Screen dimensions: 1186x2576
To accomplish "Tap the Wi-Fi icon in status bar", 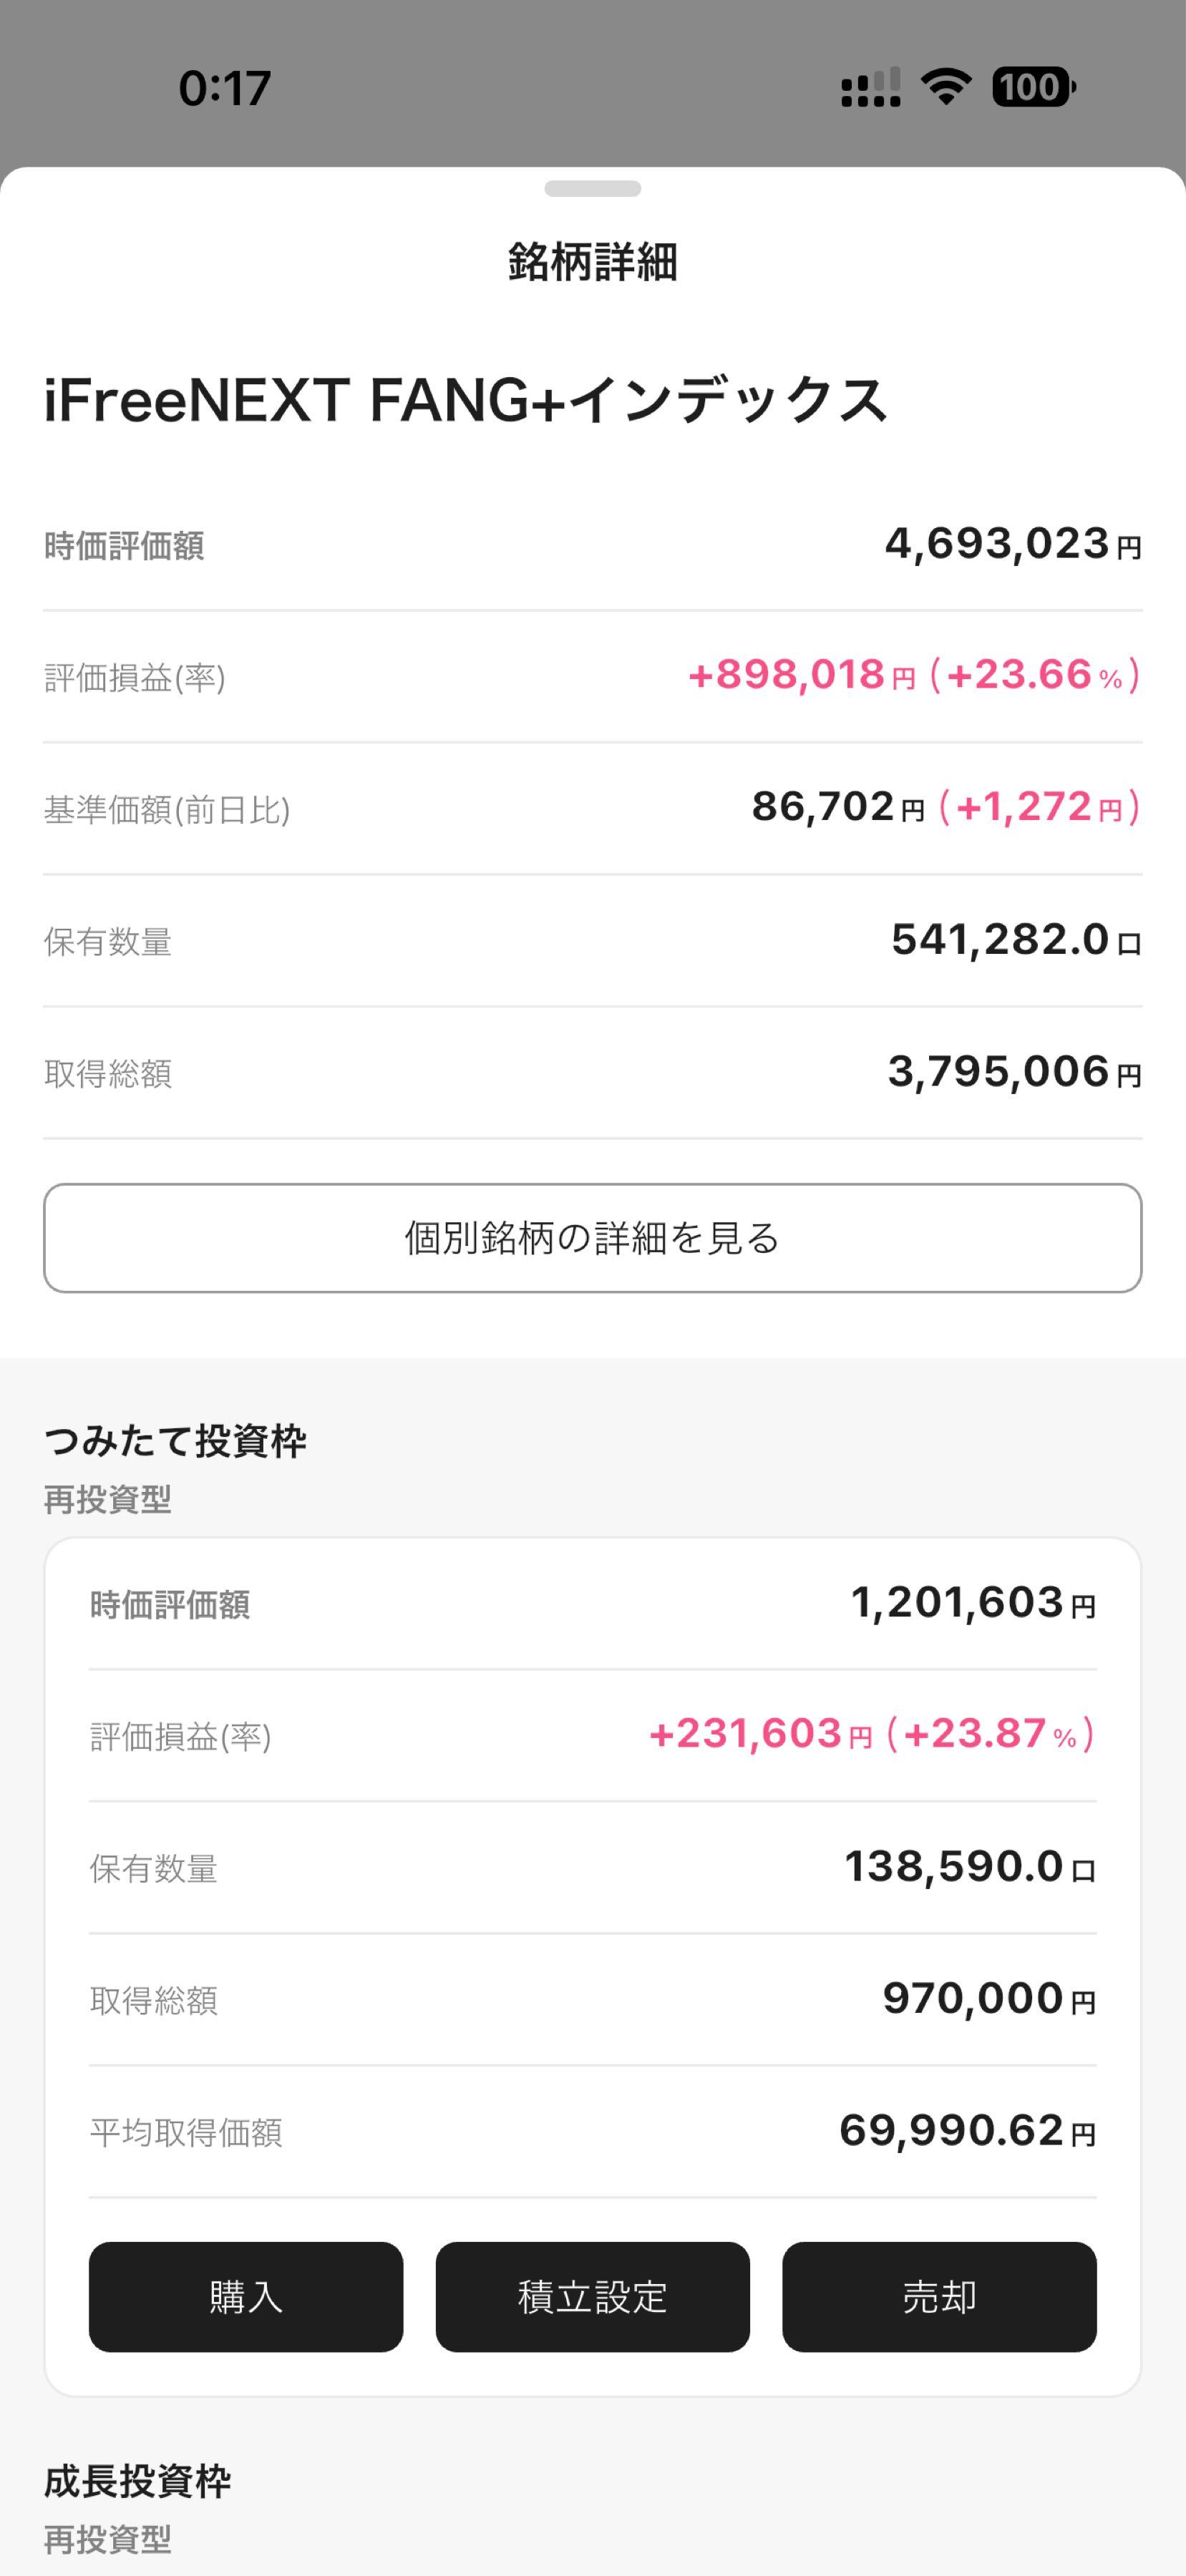I will (945, 87).
